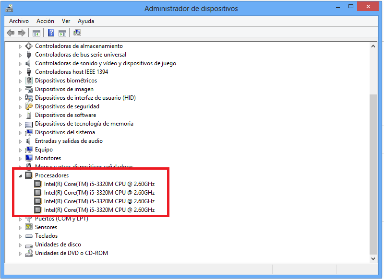Click the camera icon of Dispositivos de imagen
Image resolution: width=384 pixels, height=279 pixels.
29,89
